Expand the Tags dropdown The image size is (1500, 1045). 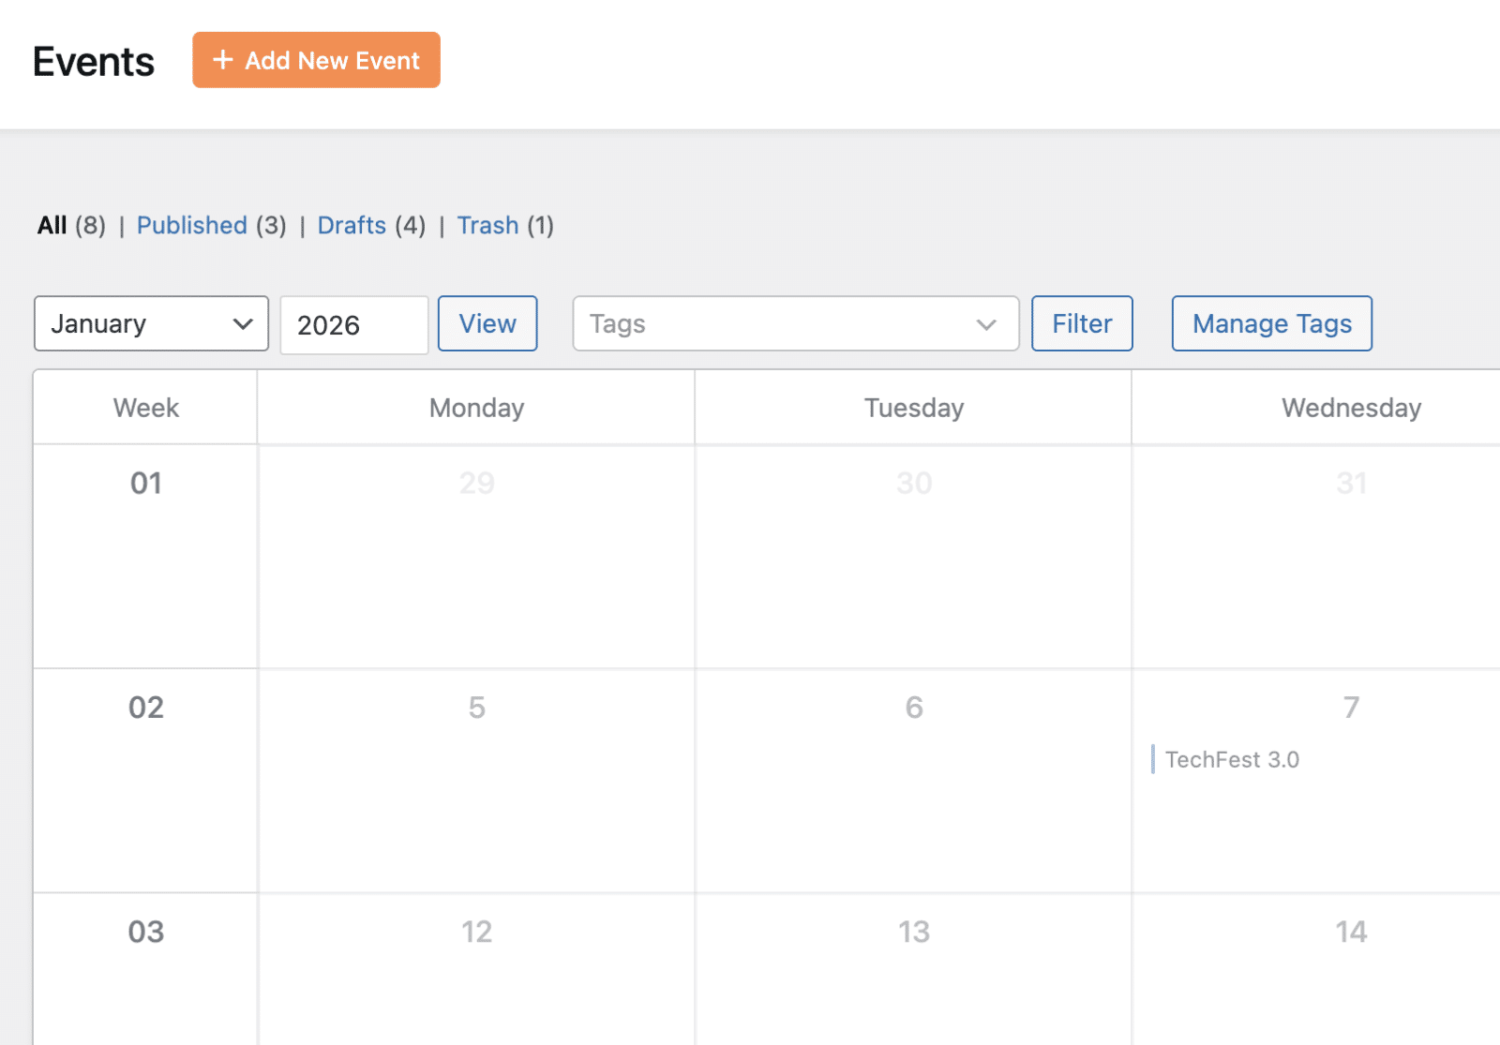click(x=794, y=324)
